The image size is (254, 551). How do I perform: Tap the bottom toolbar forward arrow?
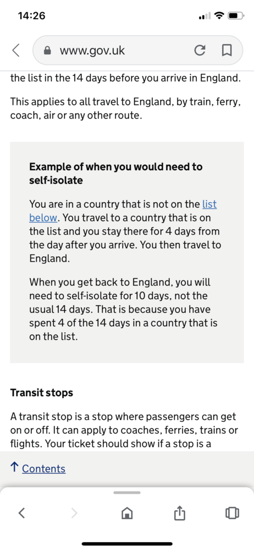coord(74,514)
